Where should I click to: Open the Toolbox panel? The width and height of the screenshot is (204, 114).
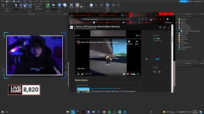coord(54,6)
